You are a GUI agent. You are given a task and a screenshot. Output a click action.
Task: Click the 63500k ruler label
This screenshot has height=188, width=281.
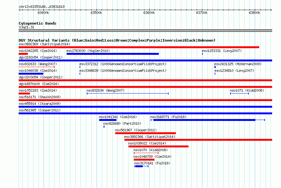(96, 13)
